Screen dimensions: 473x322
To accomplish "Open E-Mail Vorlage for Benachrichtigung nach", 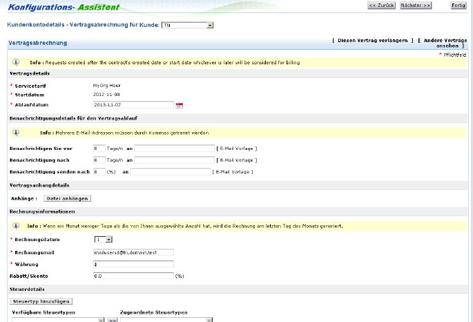I will click(237, 160).
